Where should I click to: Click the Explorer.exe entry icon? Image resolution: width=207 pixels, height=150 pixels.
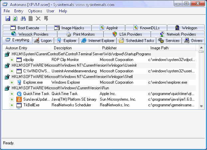[19, 82]
